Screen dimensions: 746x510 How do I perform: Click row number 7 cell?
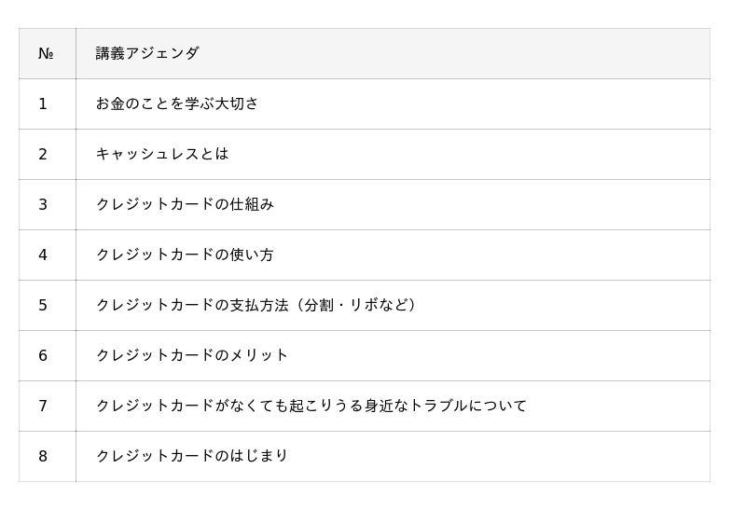43,407
